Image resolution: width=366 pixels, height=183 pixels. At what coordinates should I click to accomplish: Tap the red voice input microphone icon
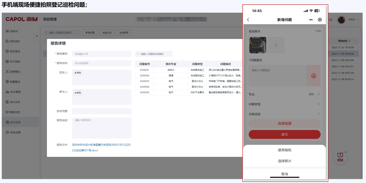(x=314, y=76)
